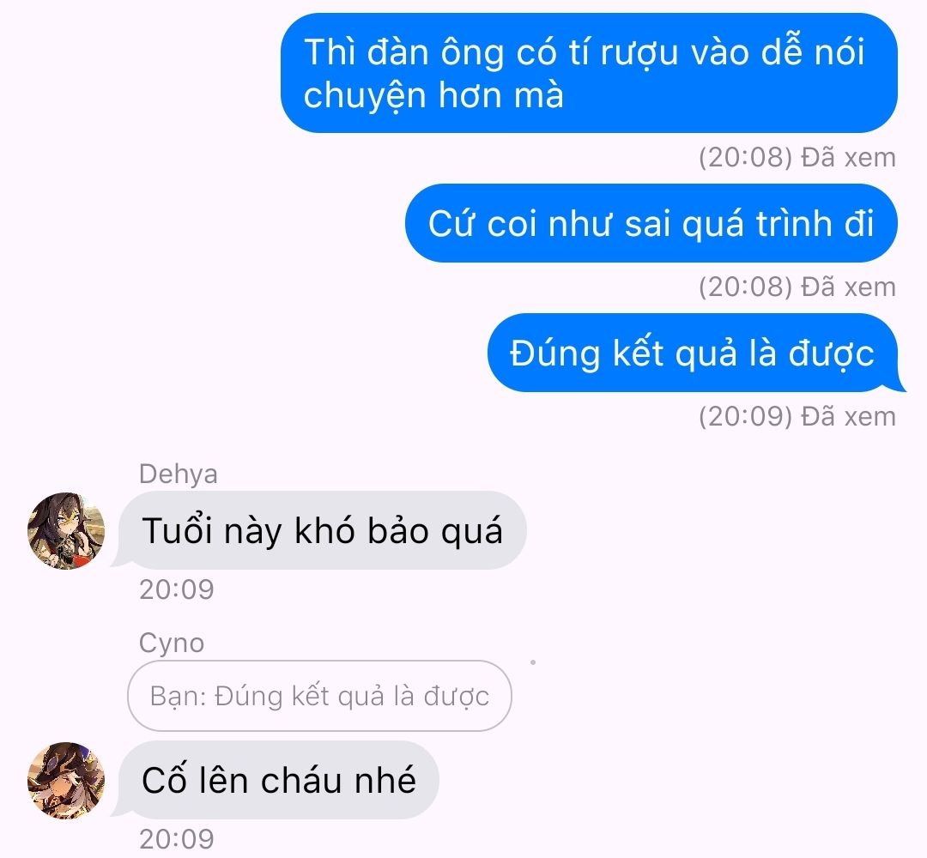Click the second '(20:08) Đã xem' read receipt

tap(797, 287)
